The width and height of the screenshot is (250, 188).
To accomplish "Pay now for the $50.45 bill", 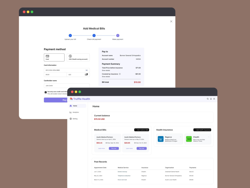I will click(x=114, y=148).
